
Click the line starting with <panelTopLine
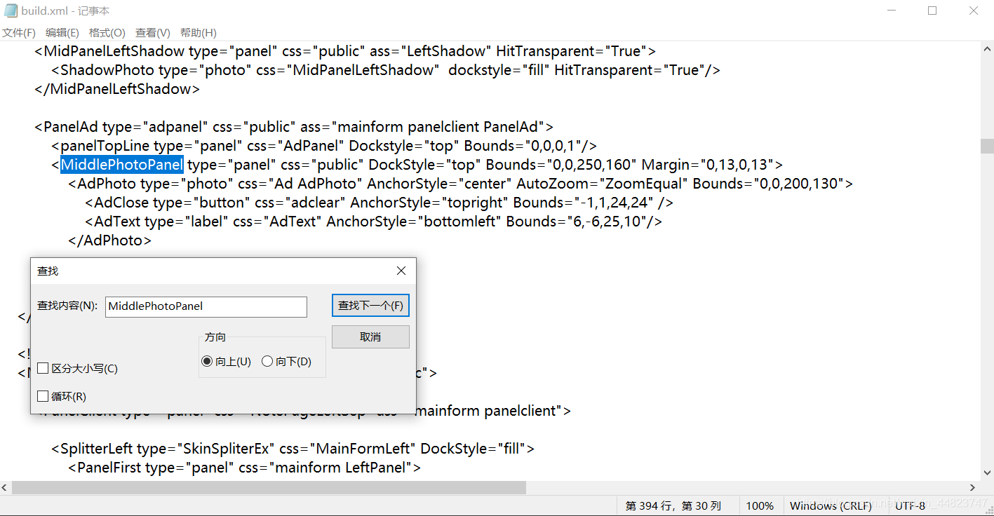tap(323, 146)
